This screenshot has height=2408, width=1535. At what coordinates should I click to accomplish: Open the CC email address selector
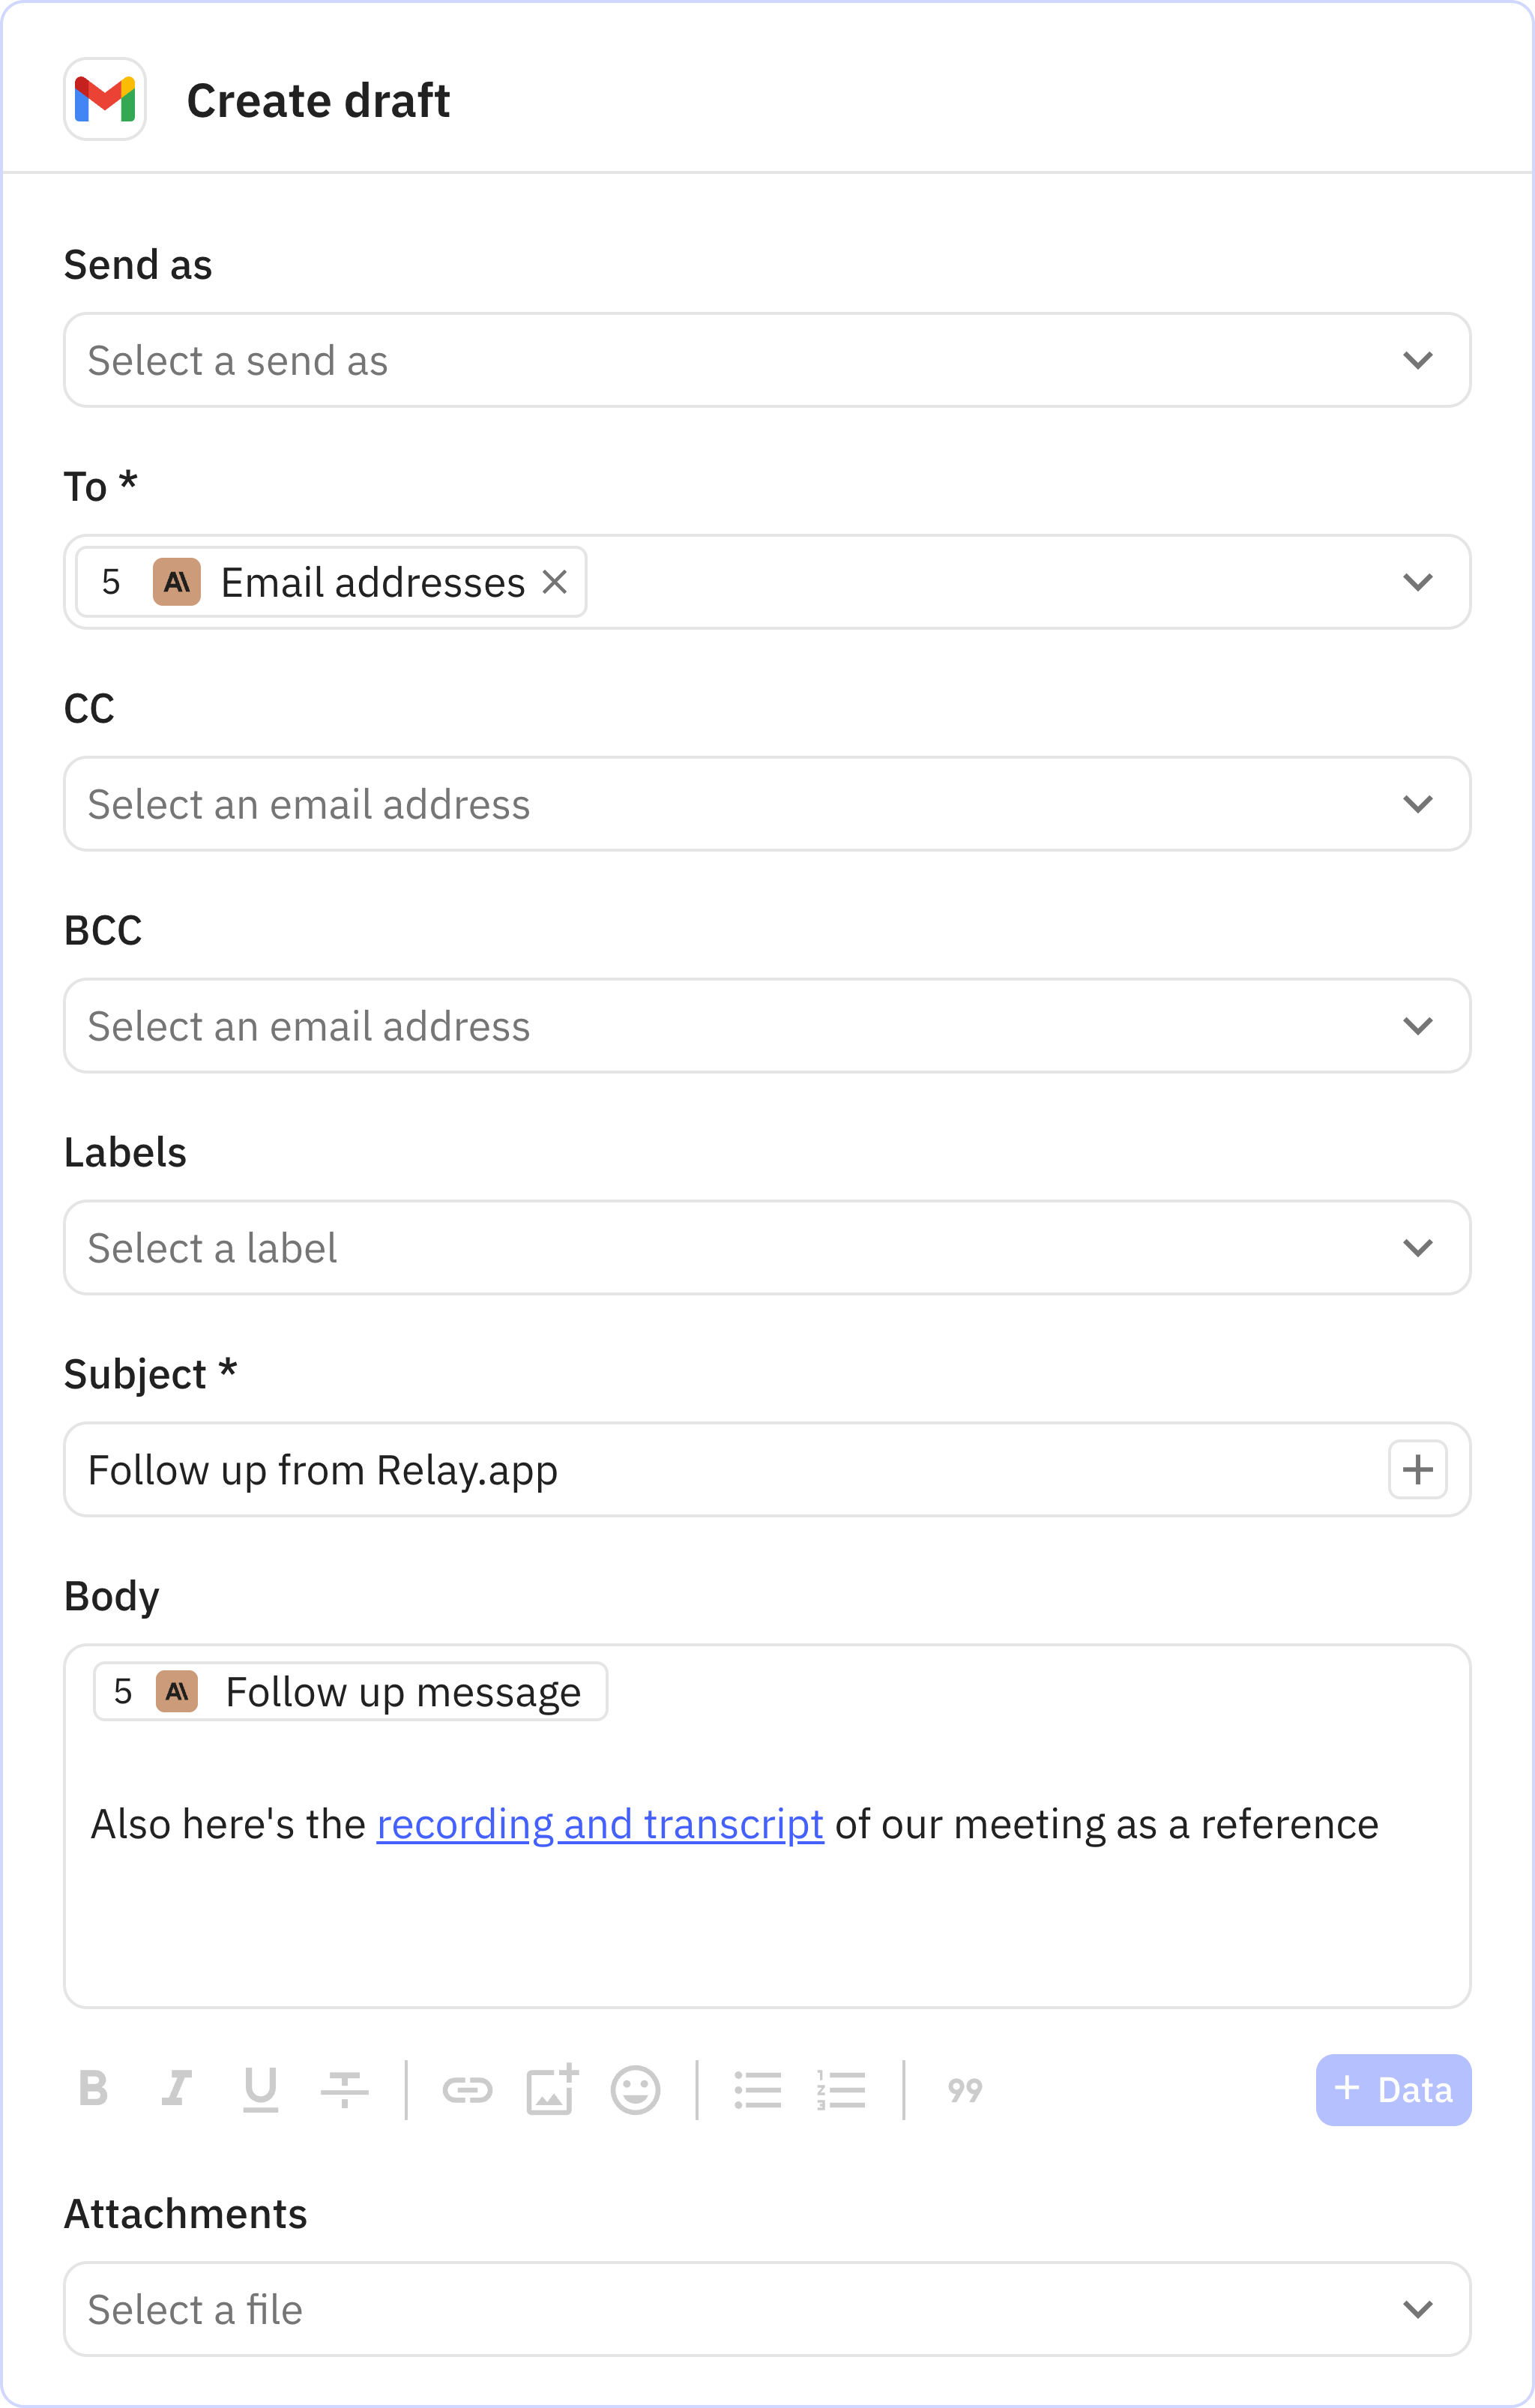point(1418,803)
